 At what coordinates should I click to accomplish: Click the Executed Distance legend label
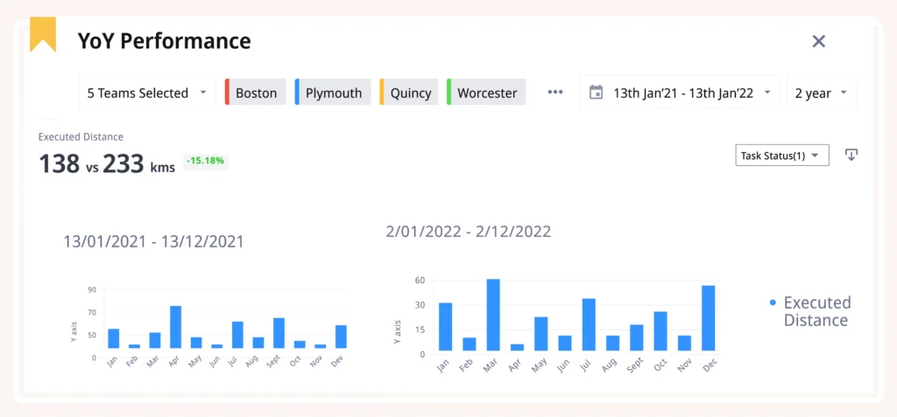click(x=816, y=311)
